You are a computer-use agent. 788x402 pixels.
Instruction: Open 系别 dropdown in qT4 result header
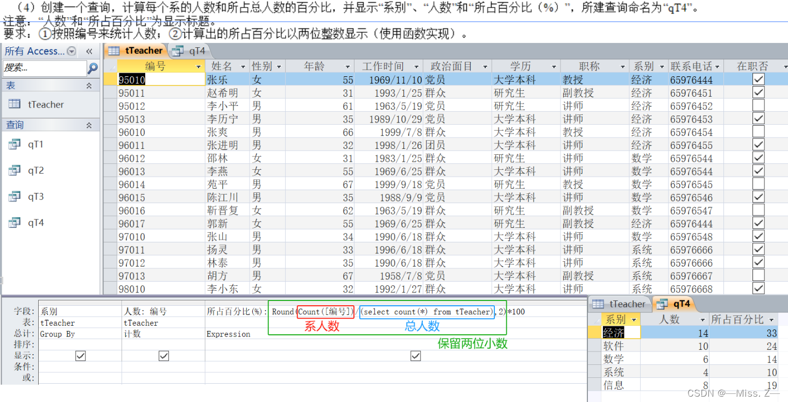[634, 320]
